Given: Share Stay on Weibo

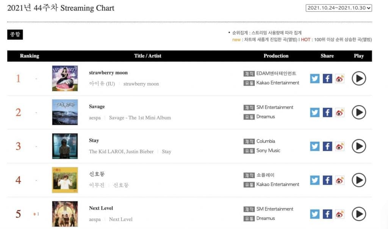Looking at the screenshot, I should click(340, 146).
